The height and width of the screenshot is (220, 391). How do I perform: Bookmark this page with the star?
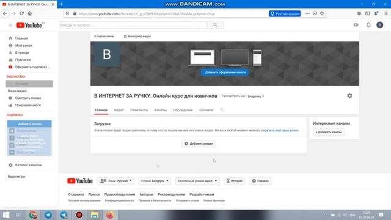tap(322, 13)
